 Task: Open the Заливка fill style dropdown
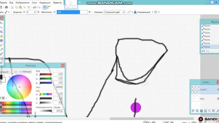(114, 12)
